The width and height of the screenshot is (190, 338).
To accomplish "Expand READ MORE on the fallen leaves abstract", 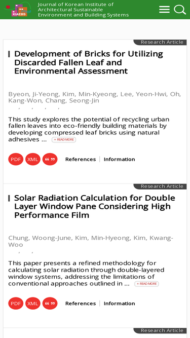I will click(x=64, y=140).
